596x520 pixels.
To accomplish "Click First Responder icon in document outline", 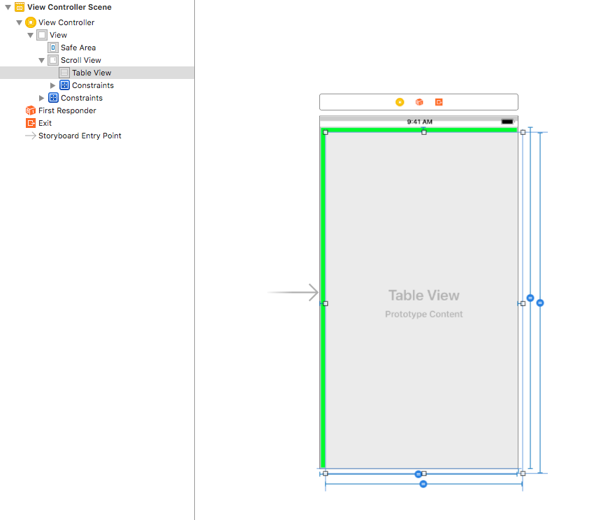I will 31,110.
